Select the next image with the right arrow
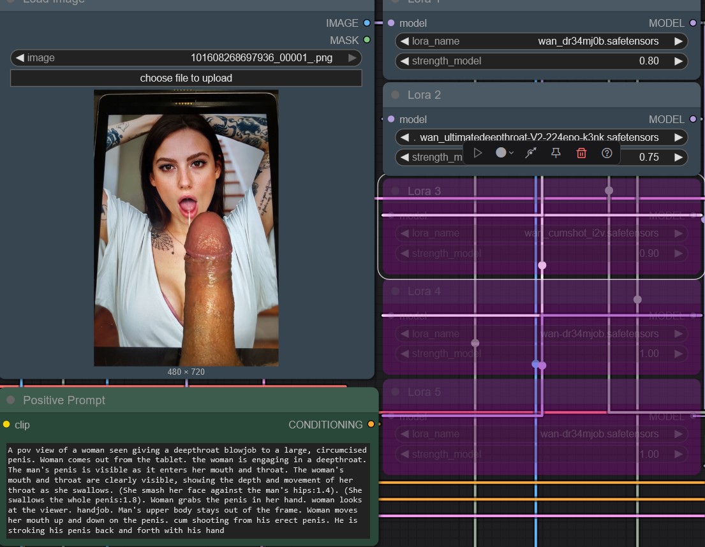This screenshot has width=705, height=547. tap(352, 58)
